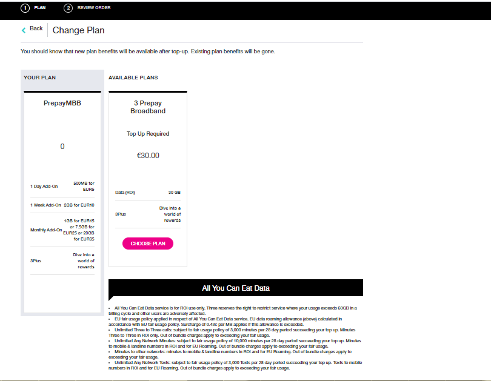Select the PrepayMBB plan title
The image size is (491, 381).
tap(62, 103)
